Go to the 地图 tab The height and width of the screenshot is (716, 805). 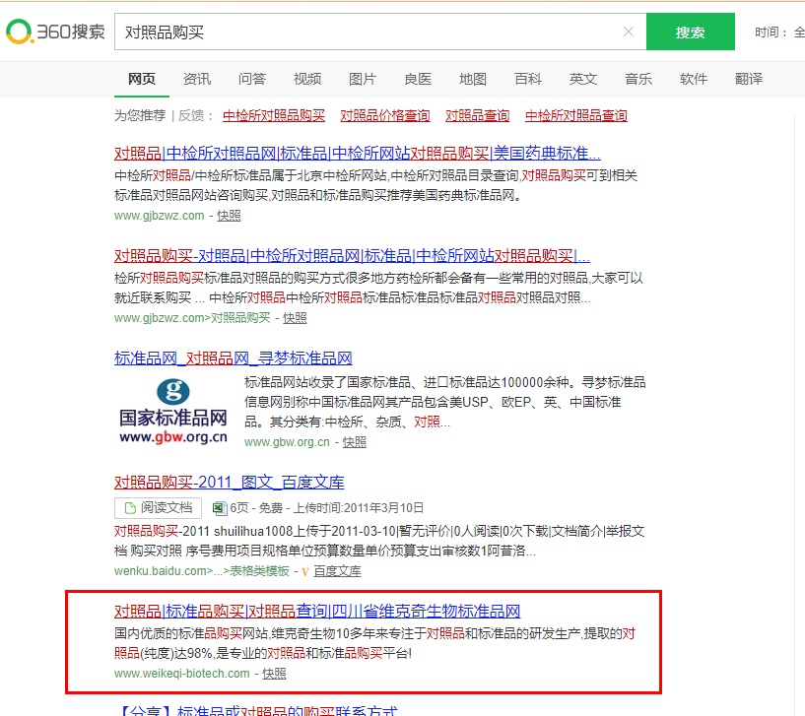click(x=472, y=79)
